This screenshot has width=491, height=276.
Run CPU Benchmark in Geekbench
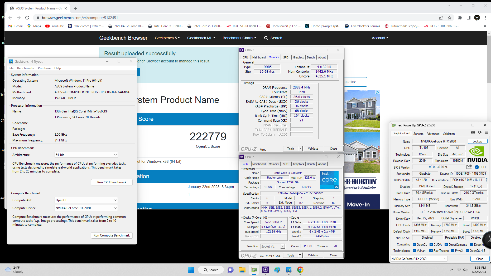(x=112, y=182)
